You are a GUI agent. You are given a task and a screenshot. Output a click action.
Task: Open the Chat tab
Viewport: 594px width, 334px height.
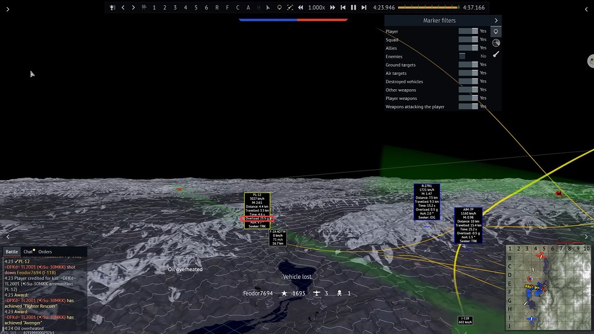(29, 251)
